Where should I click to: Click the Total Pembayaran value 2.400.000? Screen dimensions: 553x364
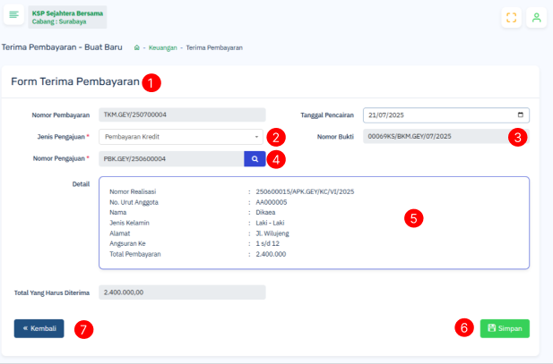271,254
